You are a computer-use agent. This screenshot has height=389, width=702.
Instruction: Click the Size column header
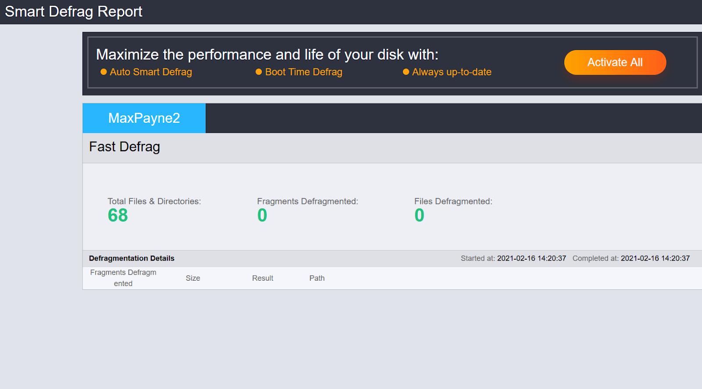click(x=193, y=278)
